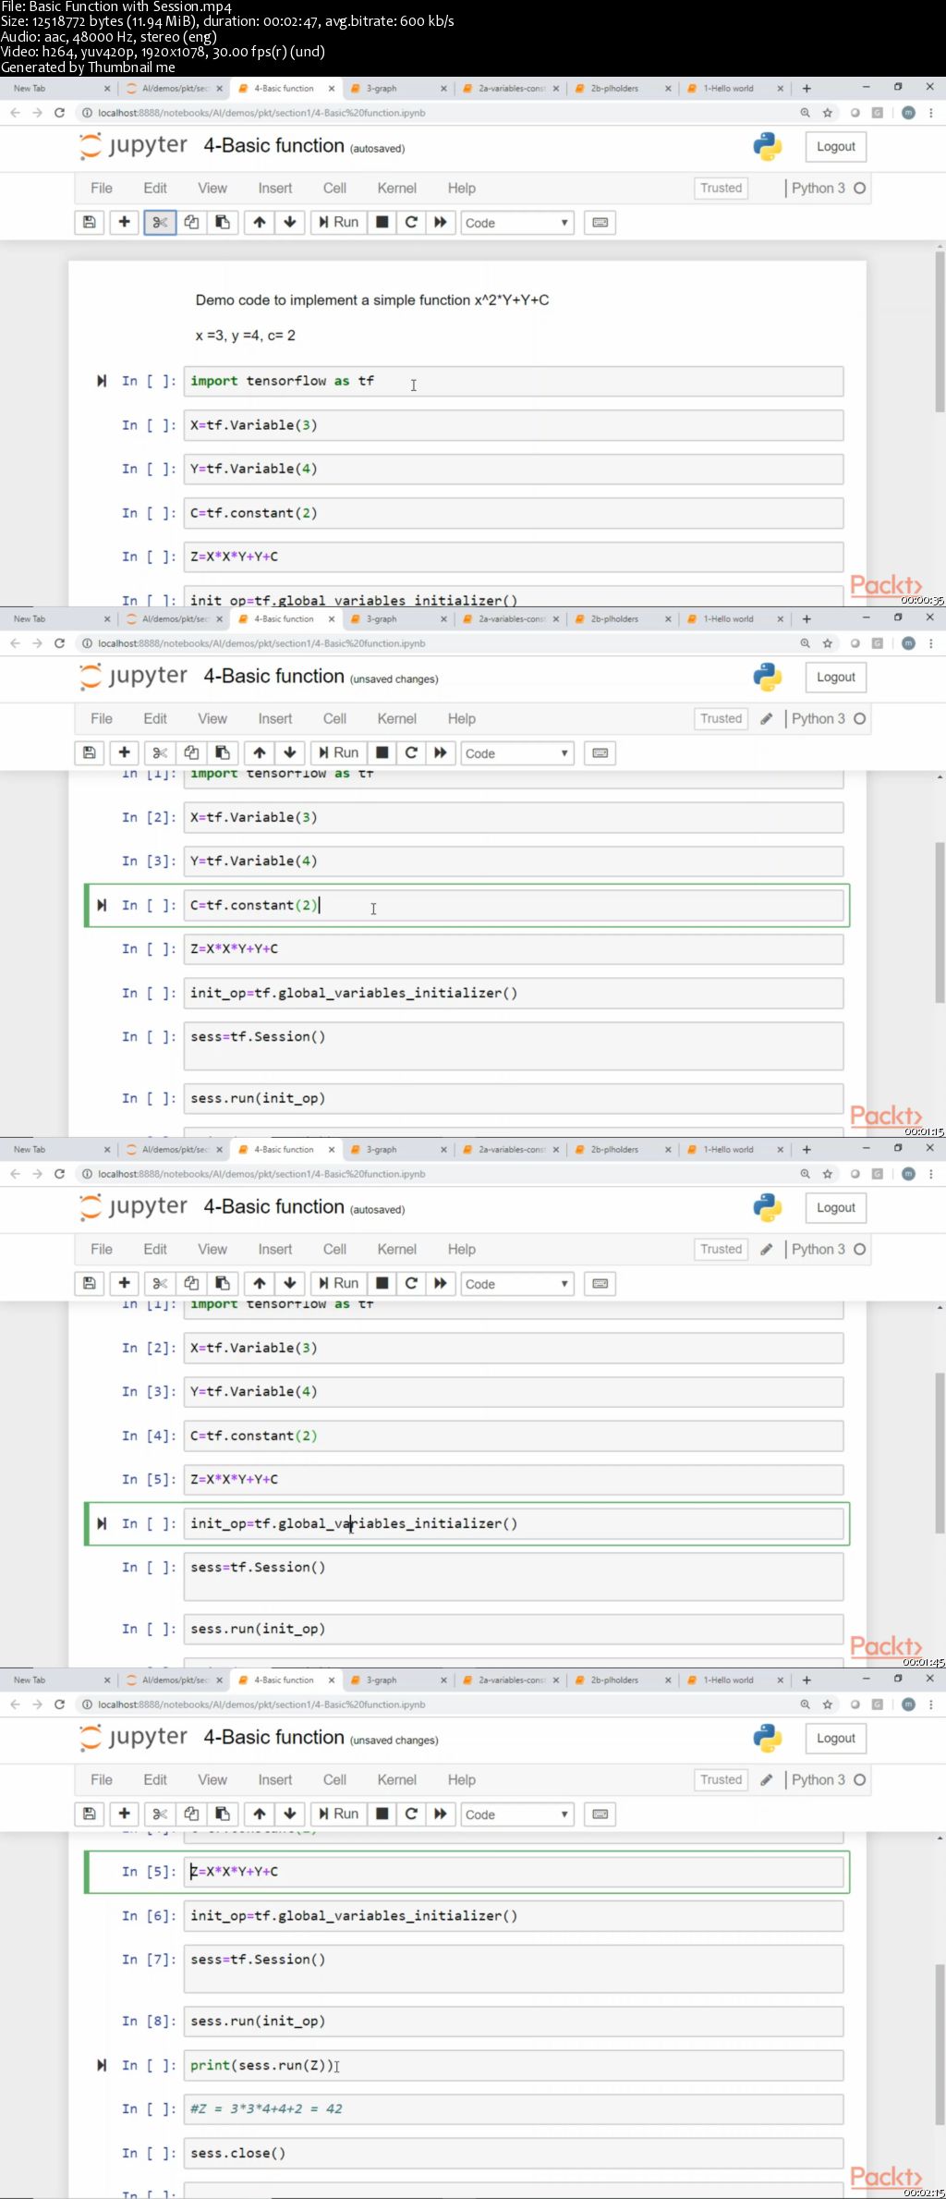
Task: Click Logout button in 00:00:35 frame
Action: (836, 146)
